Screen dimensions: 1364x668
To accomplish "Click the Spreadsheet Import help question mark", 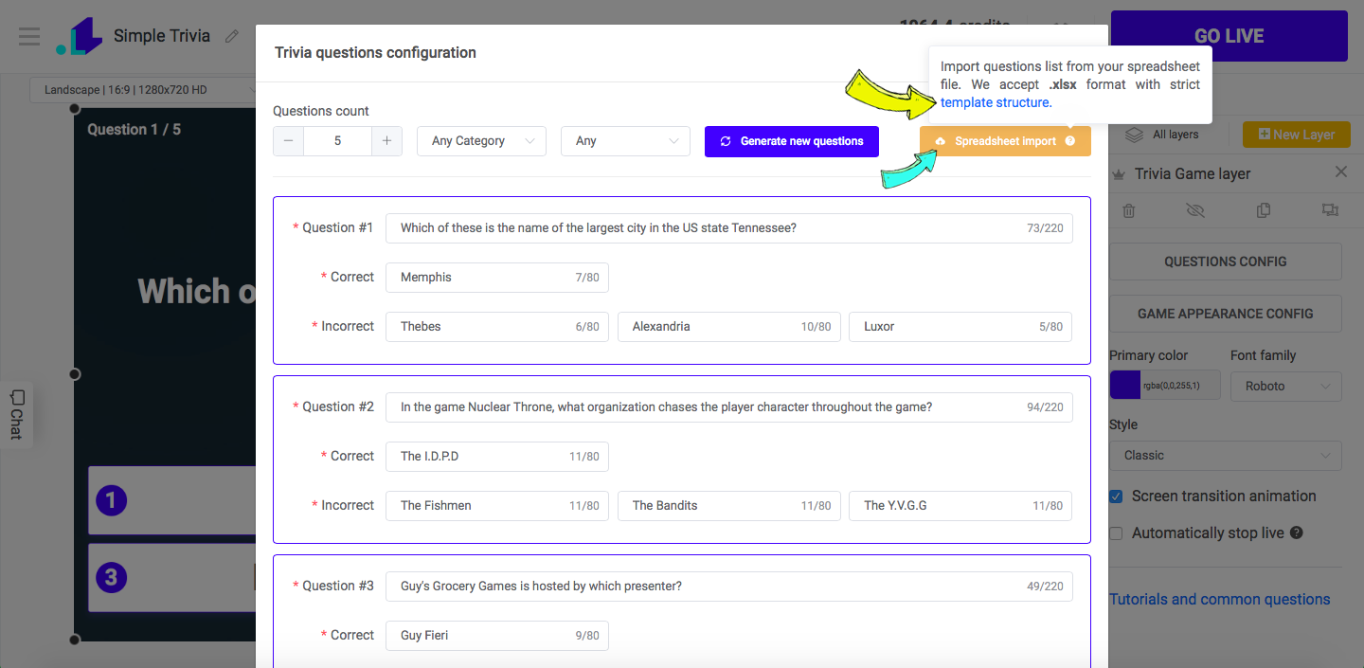I will click(1070, 141).
